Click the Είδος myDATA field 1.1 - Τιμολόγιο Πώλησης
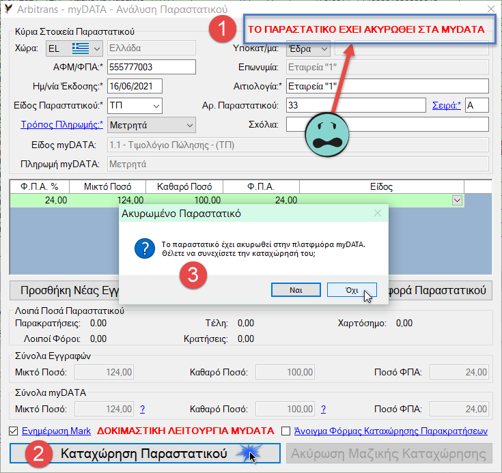Viewport: 502px width, 473px height. [298, 145]
